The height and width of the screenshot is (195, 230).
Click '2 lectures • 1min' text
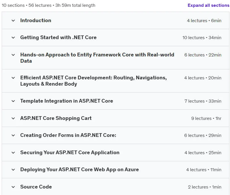205,187
